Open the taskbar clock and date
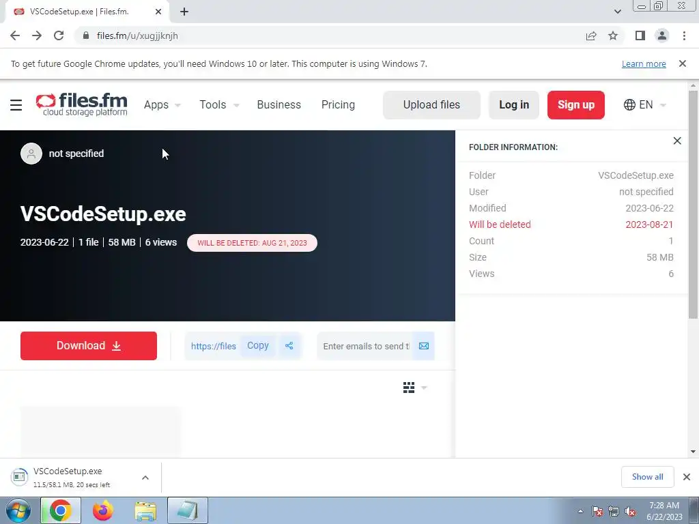This screenshot has height=524, width=699. point(664,511)
